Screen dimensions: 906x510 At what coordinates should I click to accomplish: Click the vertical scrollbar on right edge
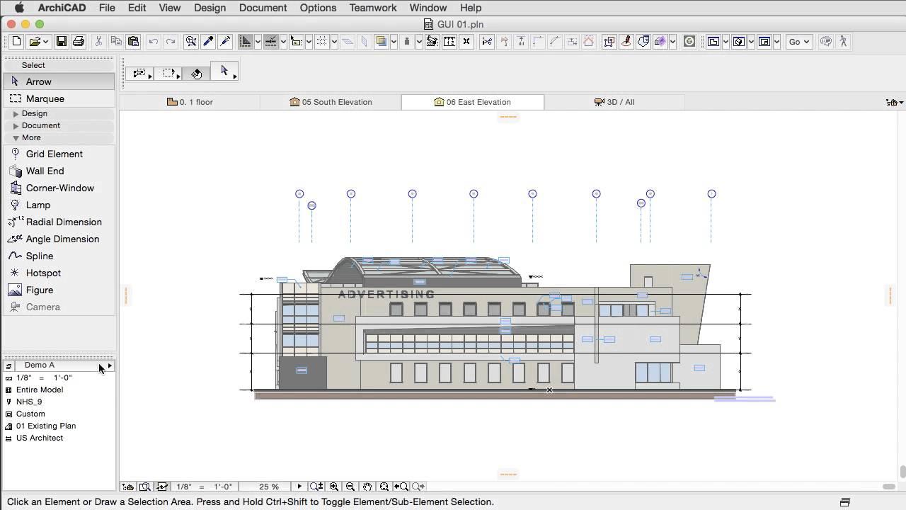point(902,472)
